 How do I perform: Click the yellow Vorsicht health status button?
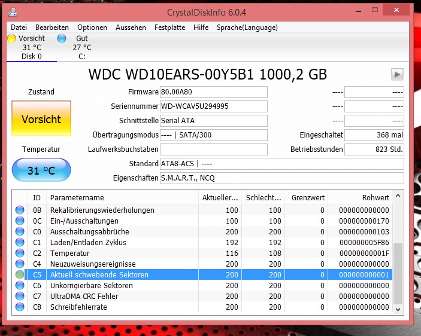41,118
